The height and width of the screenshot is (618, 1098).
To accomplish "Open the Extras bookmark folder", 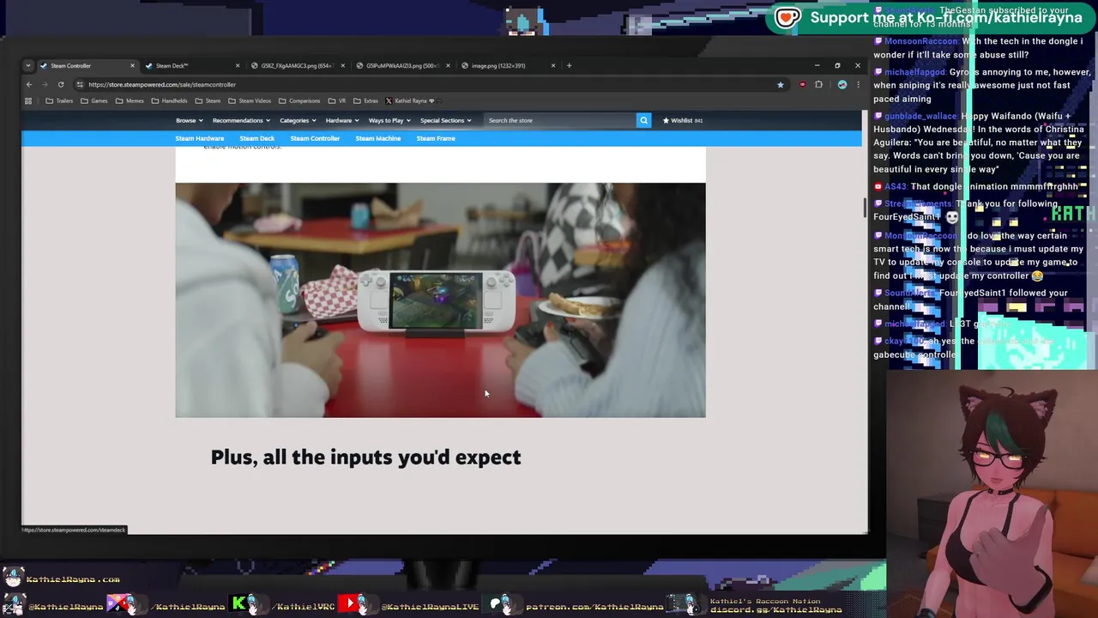I will 365,100.
